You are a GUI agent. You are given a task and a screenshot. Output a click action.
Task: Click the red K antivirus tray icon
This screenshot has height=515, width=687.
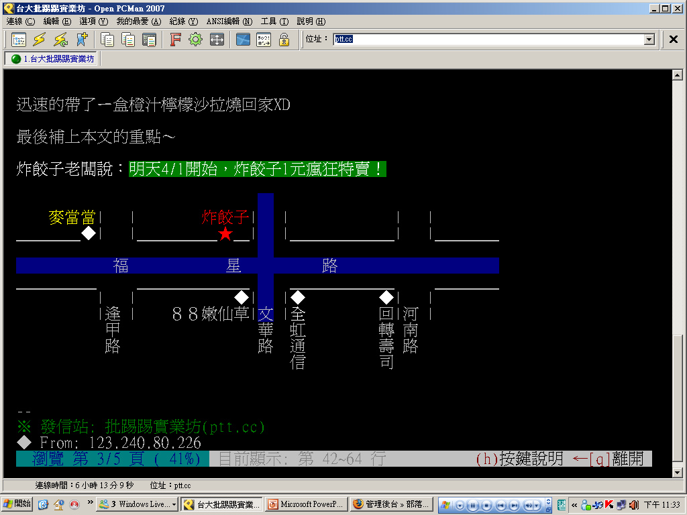point(609,505)
